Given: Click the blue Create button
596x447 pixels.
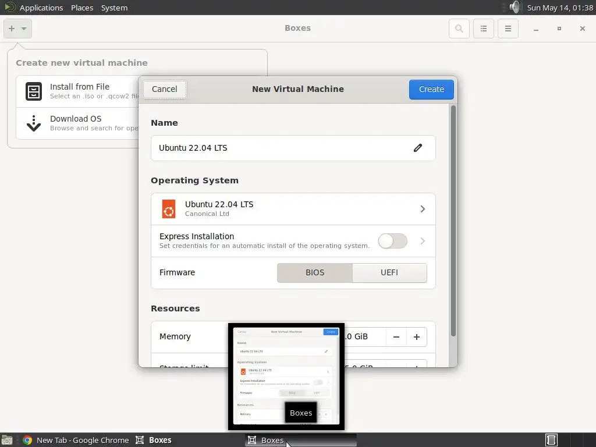Looking at the screenshot, I should 431,89.
